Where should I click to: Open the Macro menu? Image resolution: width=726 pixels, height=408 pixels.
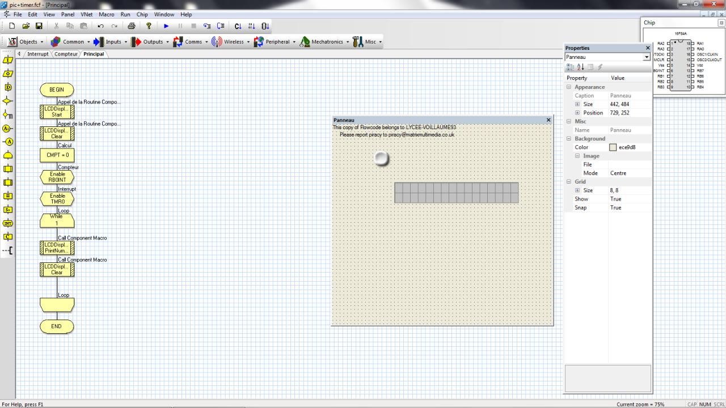106,14
